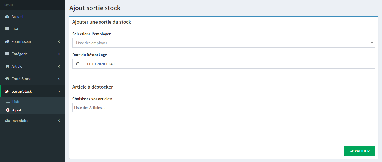Click the Date du Déstockage input field
This screenshot has height=162, width=382.
click(x=229, y=64)
